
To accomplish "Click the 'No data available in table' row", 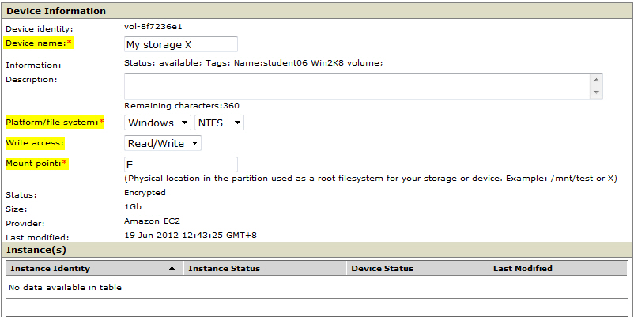I will pyautogui.click(x=65, y=288).
